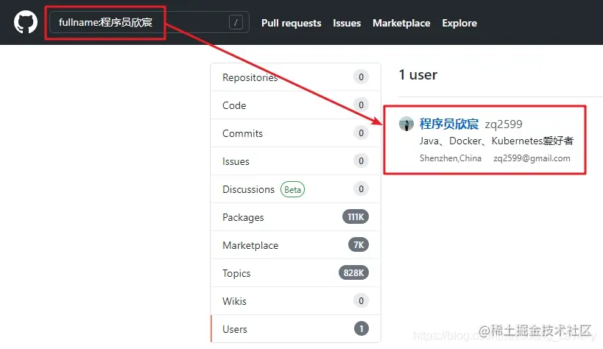The width and height of the screenshot is (603, 349).
Task: Select the Commits results filter
Action: click(x=295, y=133)
